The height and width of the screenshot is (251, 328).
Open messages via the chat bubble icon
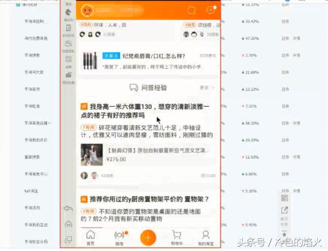coord(210,10)
